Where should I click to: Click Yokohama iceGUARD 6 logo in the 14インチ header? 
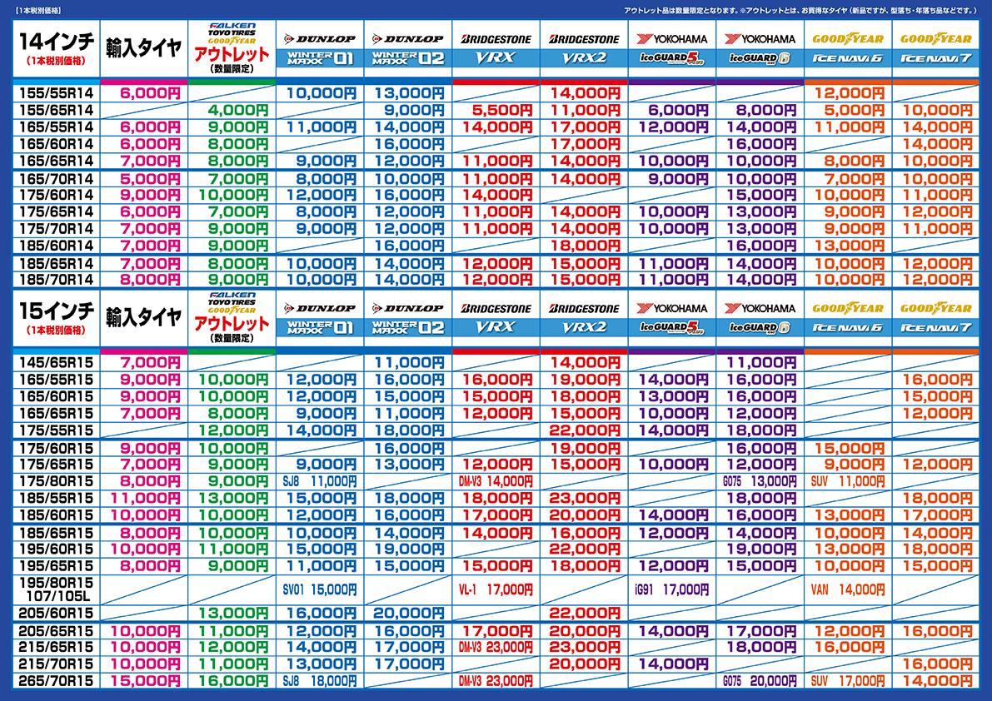[x=760, y=48]
